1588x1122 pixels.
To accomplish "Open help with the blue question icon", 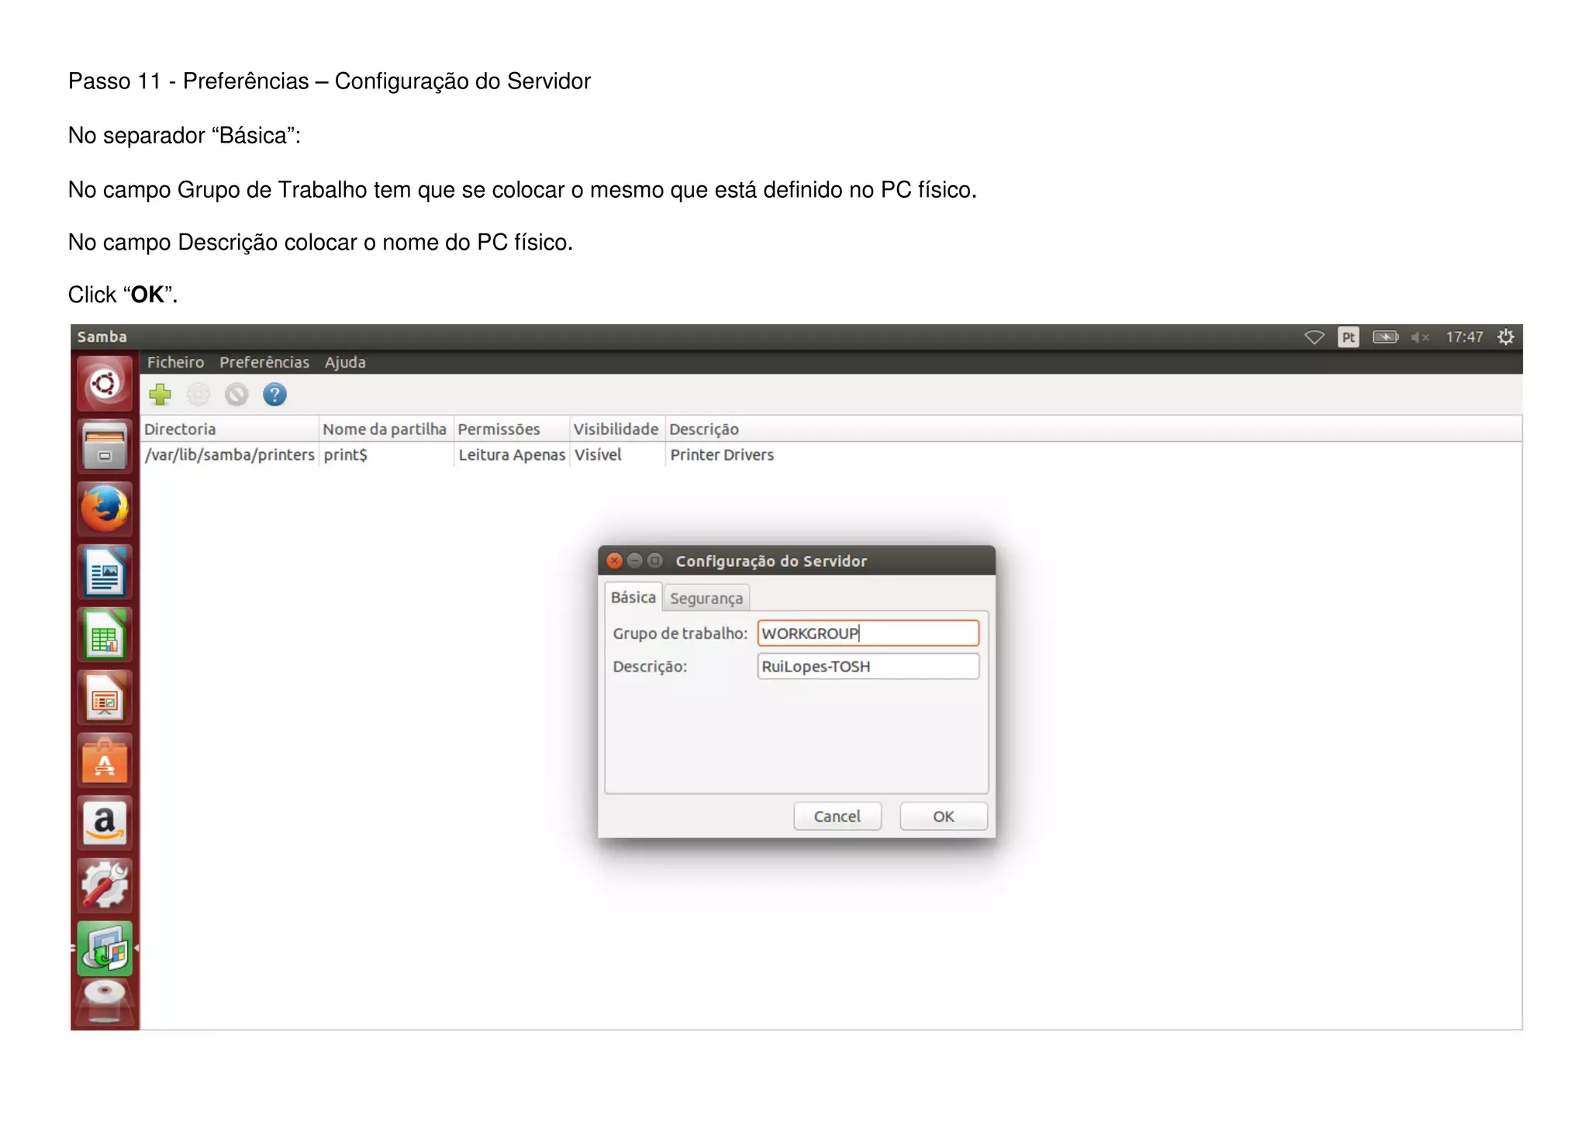I will [274, 395].
